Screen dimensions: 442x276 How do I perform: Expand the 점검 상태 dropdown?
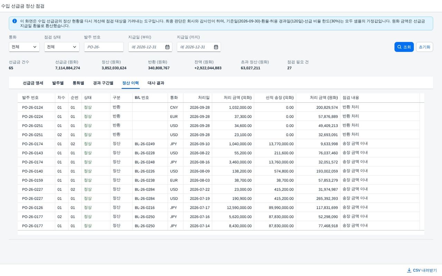click(x=62, y=47)
